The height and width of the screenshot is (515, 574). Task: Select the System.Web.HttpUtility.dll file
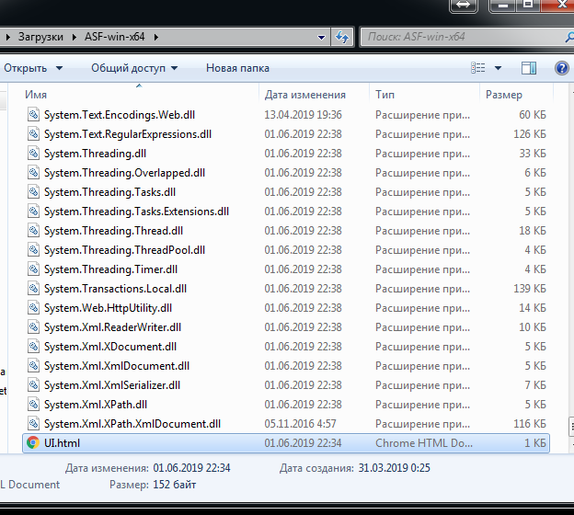pyautogui.click(x=108, y=308)
